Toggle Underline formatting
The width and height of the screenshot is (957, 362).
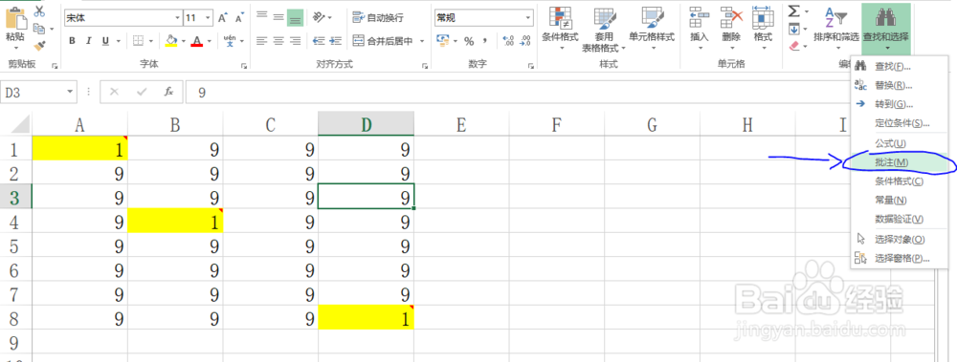105,41
